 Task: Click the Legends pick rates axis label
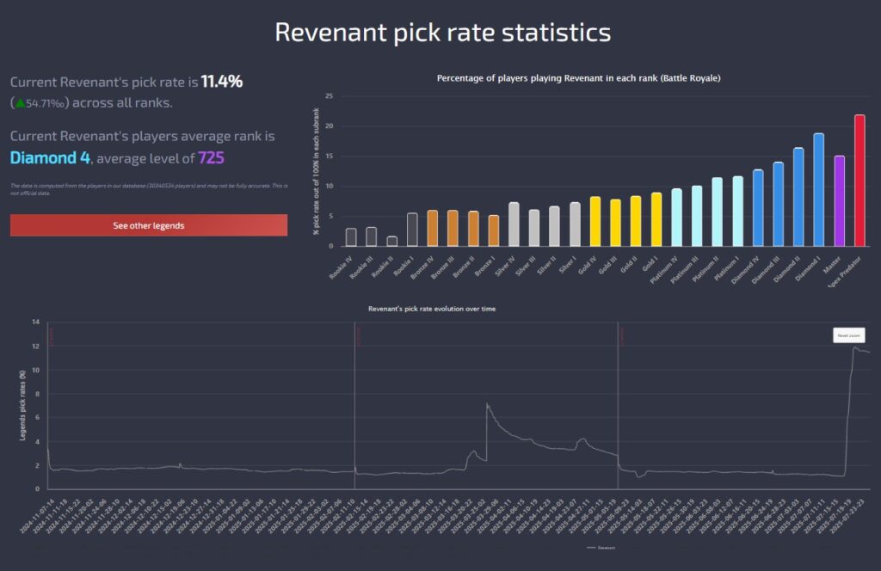point(22,405)
